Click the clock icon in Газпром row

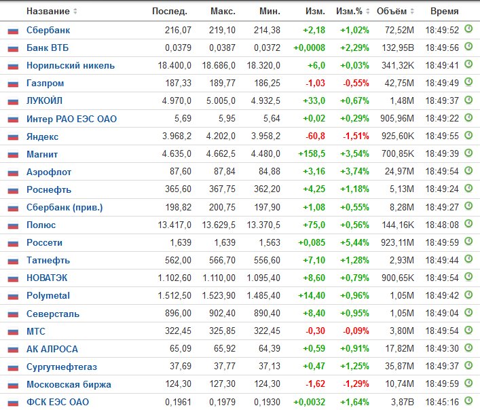point(468,82)
